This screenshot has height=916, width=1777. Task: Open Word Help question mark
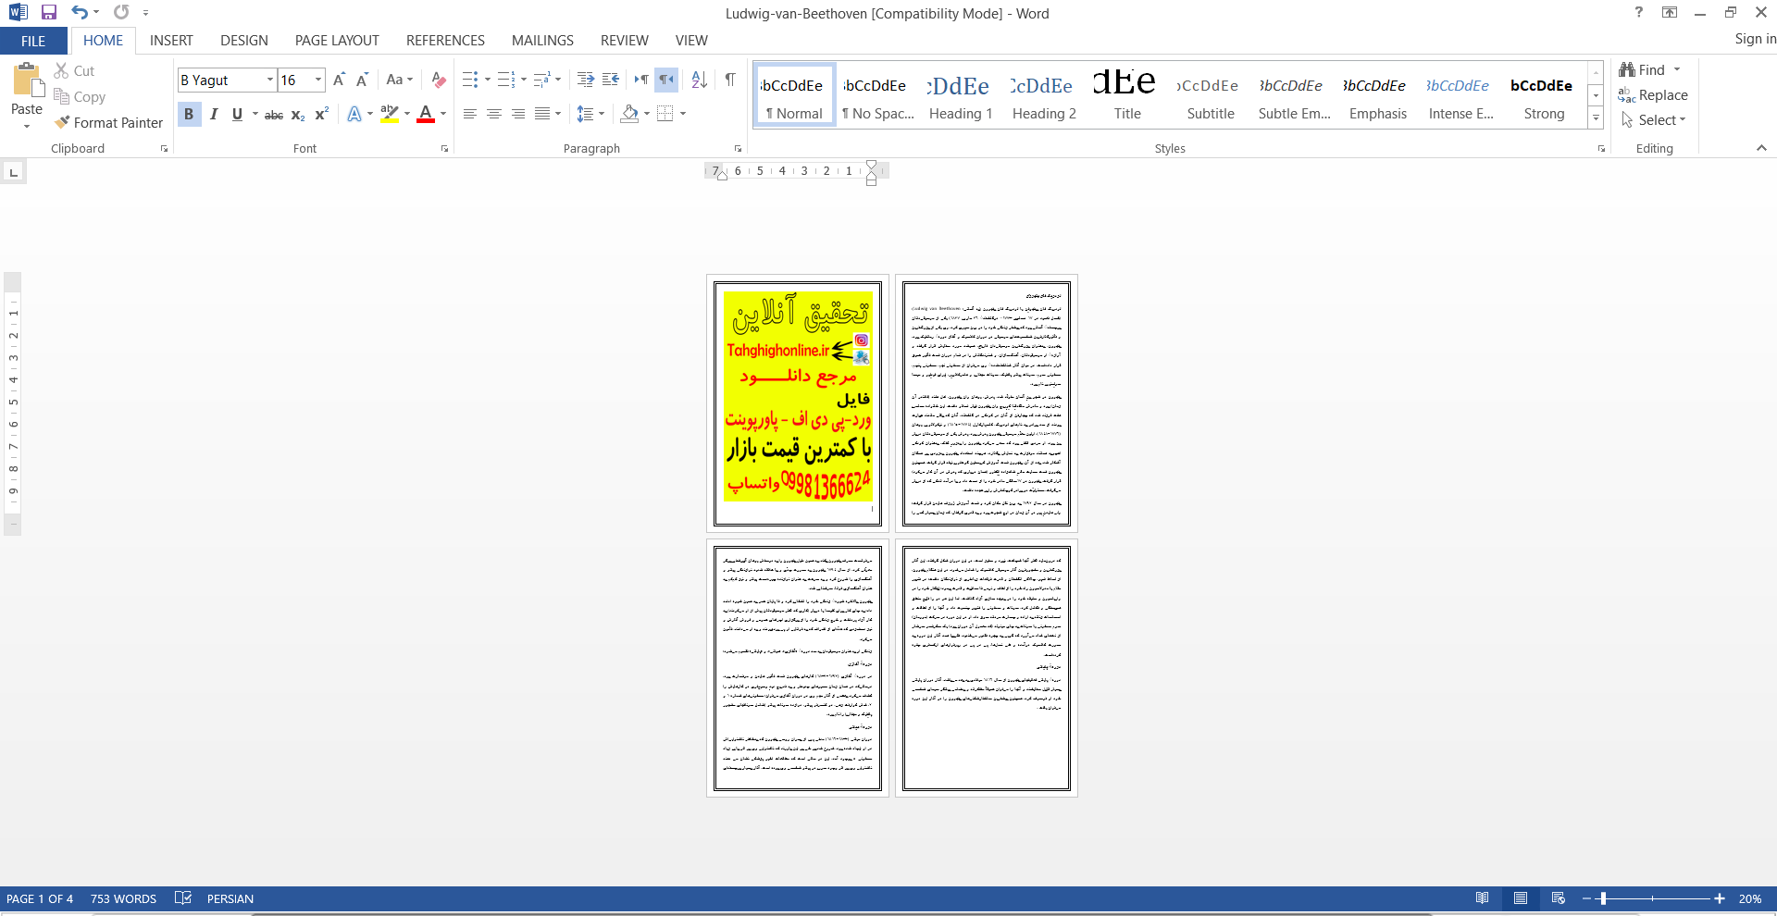(x=1638, y=12)
